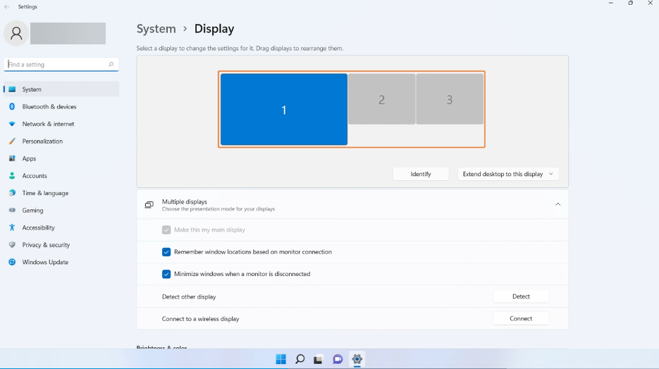Viewport: 659px width, 369px height.
Task: Open Task View in the taskbar
Action: point(318,359)
